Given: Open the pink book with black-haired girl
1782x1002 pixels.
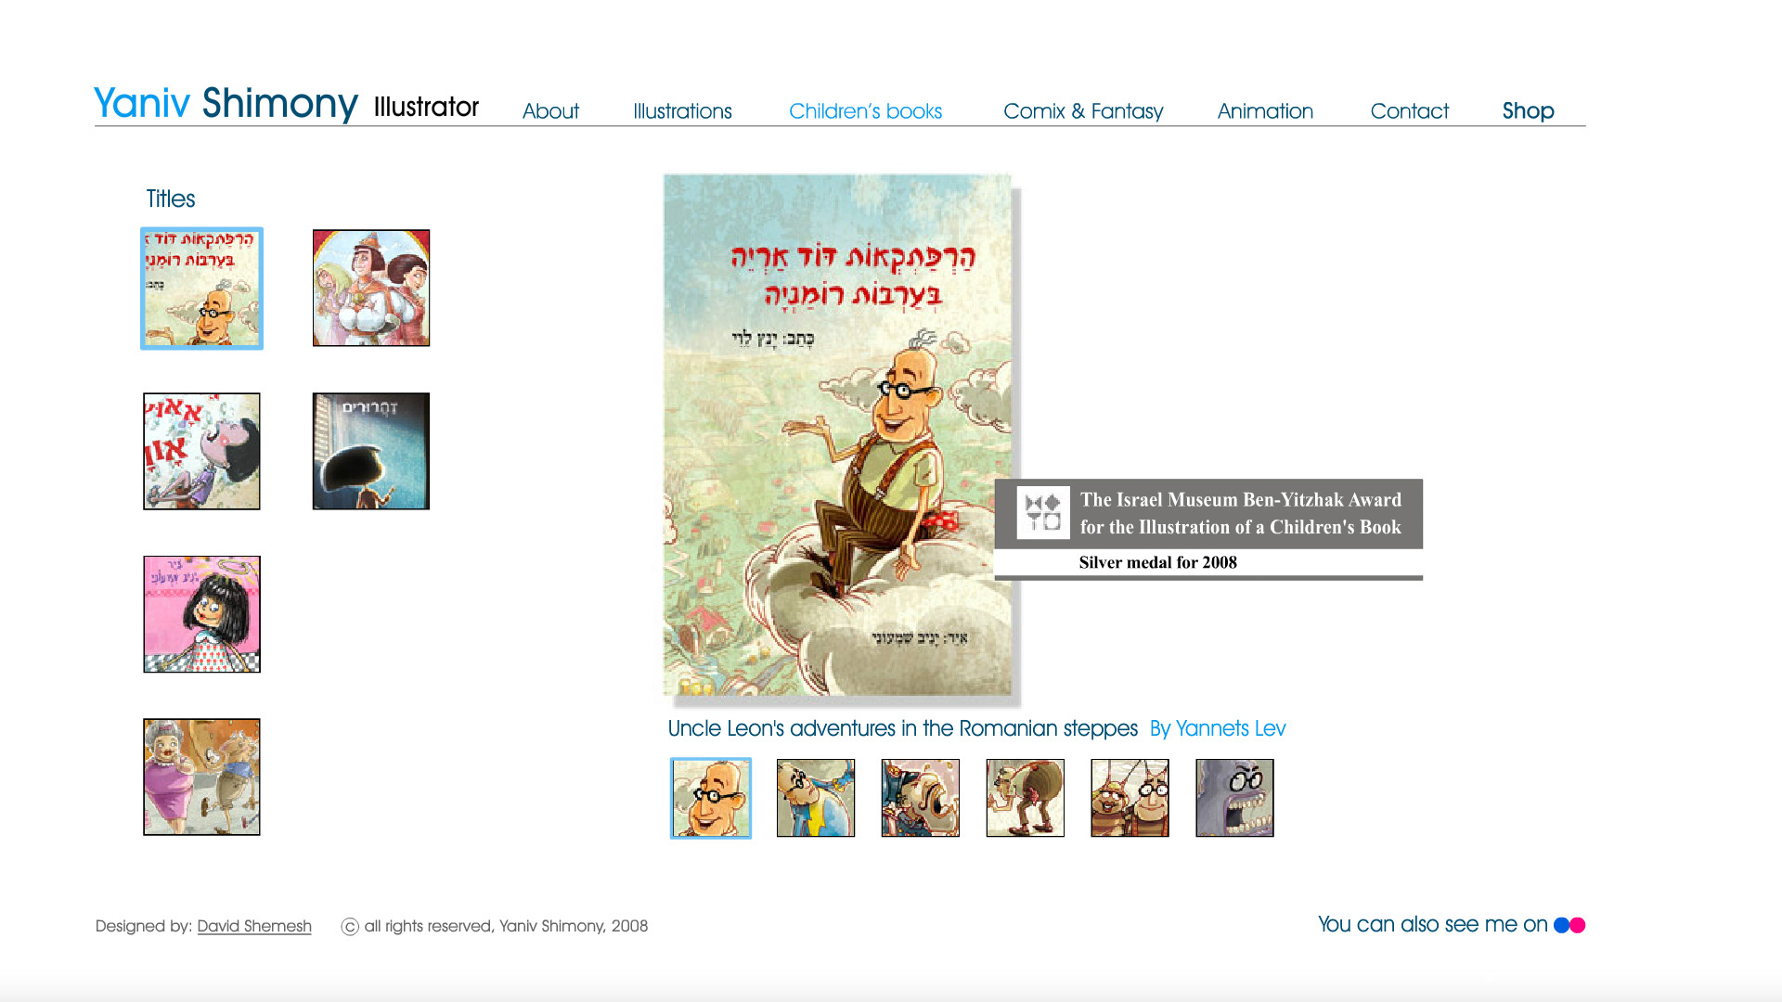Looking at the screenshot, I should (201, 614).
